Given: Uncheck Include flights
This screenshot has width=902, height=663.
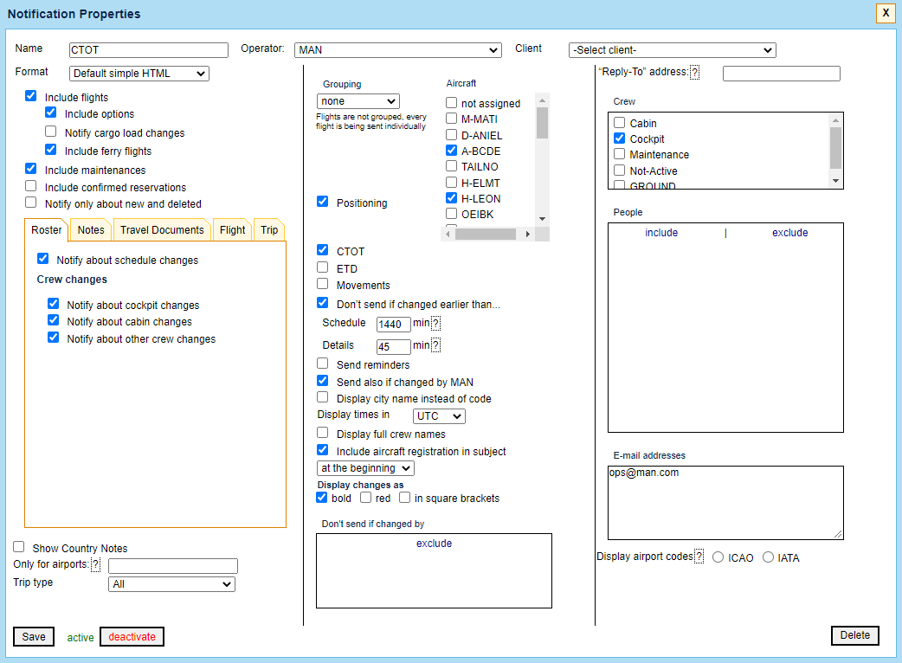Looking at the screenshot, I should click(31, 96).
